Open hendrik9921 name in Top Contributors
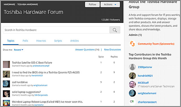Viewport: 181px width, 107px height. point(145,76)
